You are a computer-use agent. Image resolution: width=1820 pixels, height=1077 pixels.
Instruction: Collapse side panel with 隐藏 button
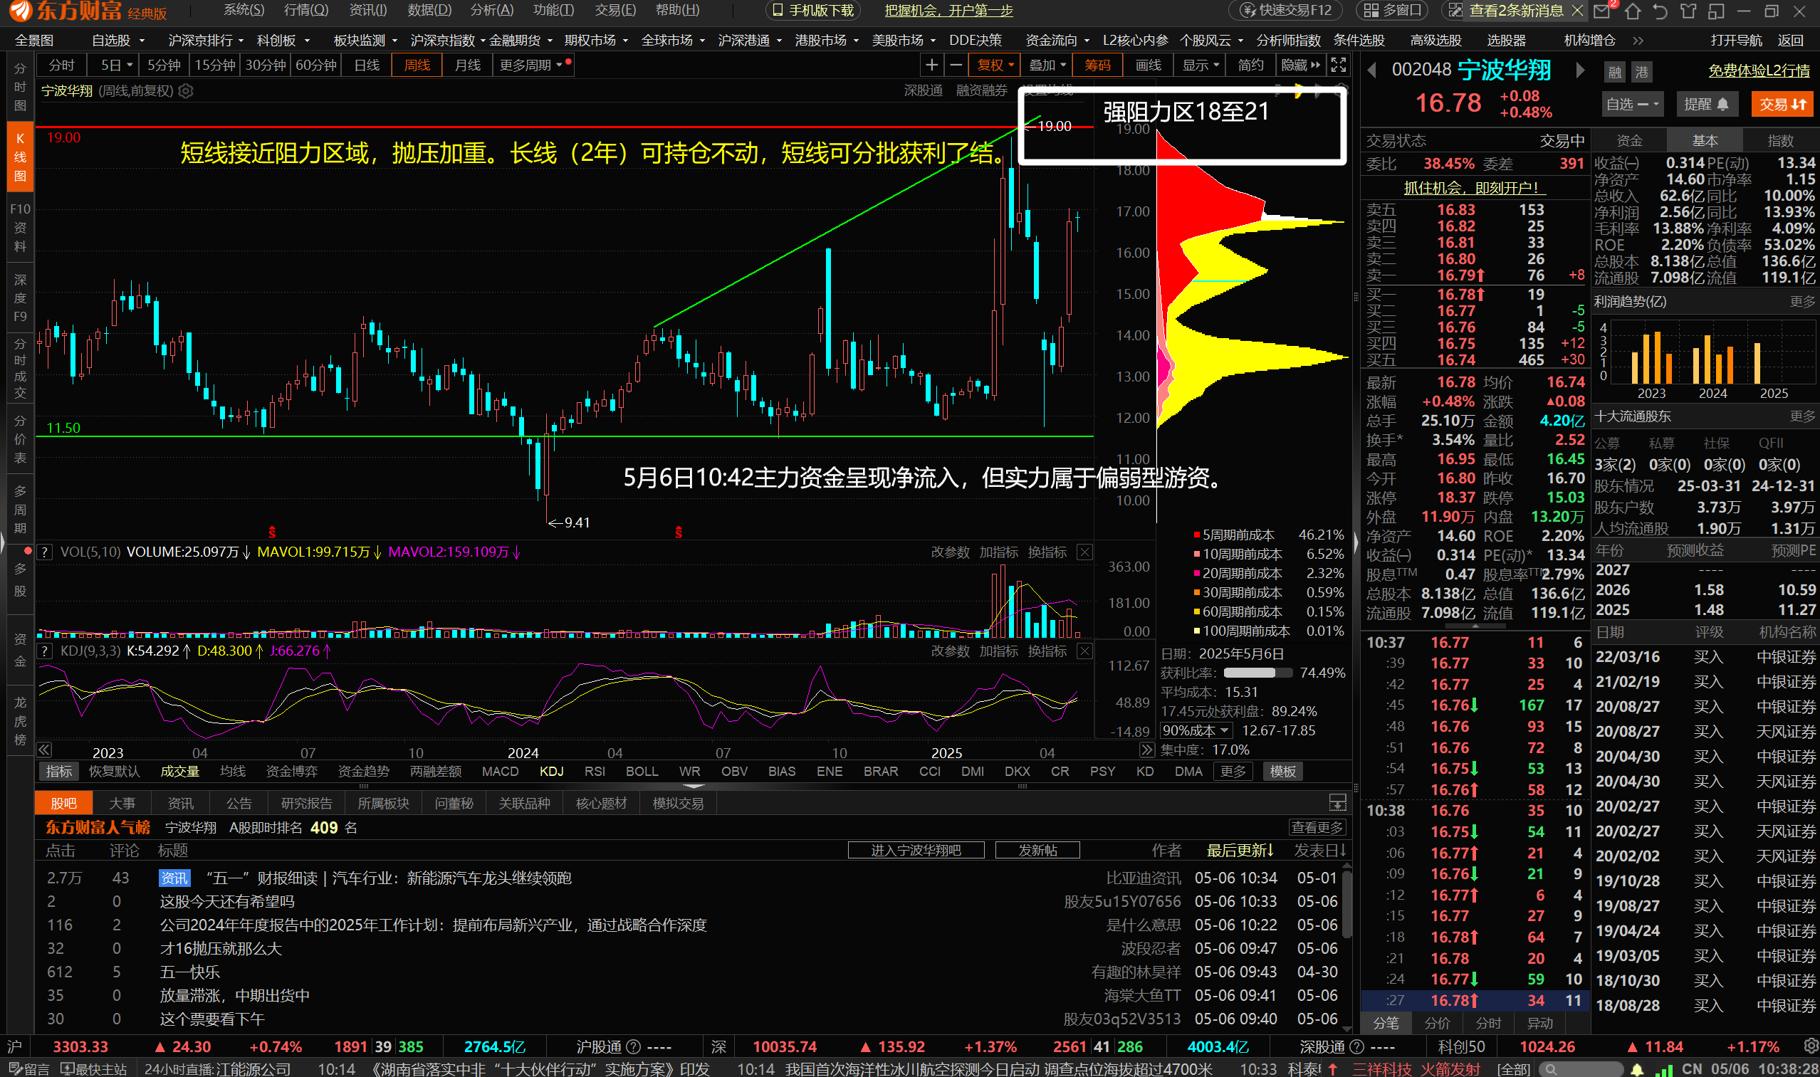[1300, 65]
